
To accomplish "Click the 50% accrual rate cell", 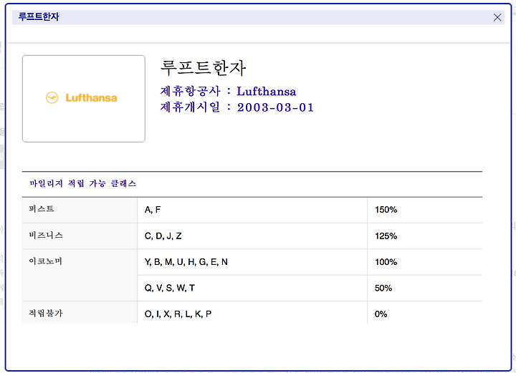I will click(425, 289).
